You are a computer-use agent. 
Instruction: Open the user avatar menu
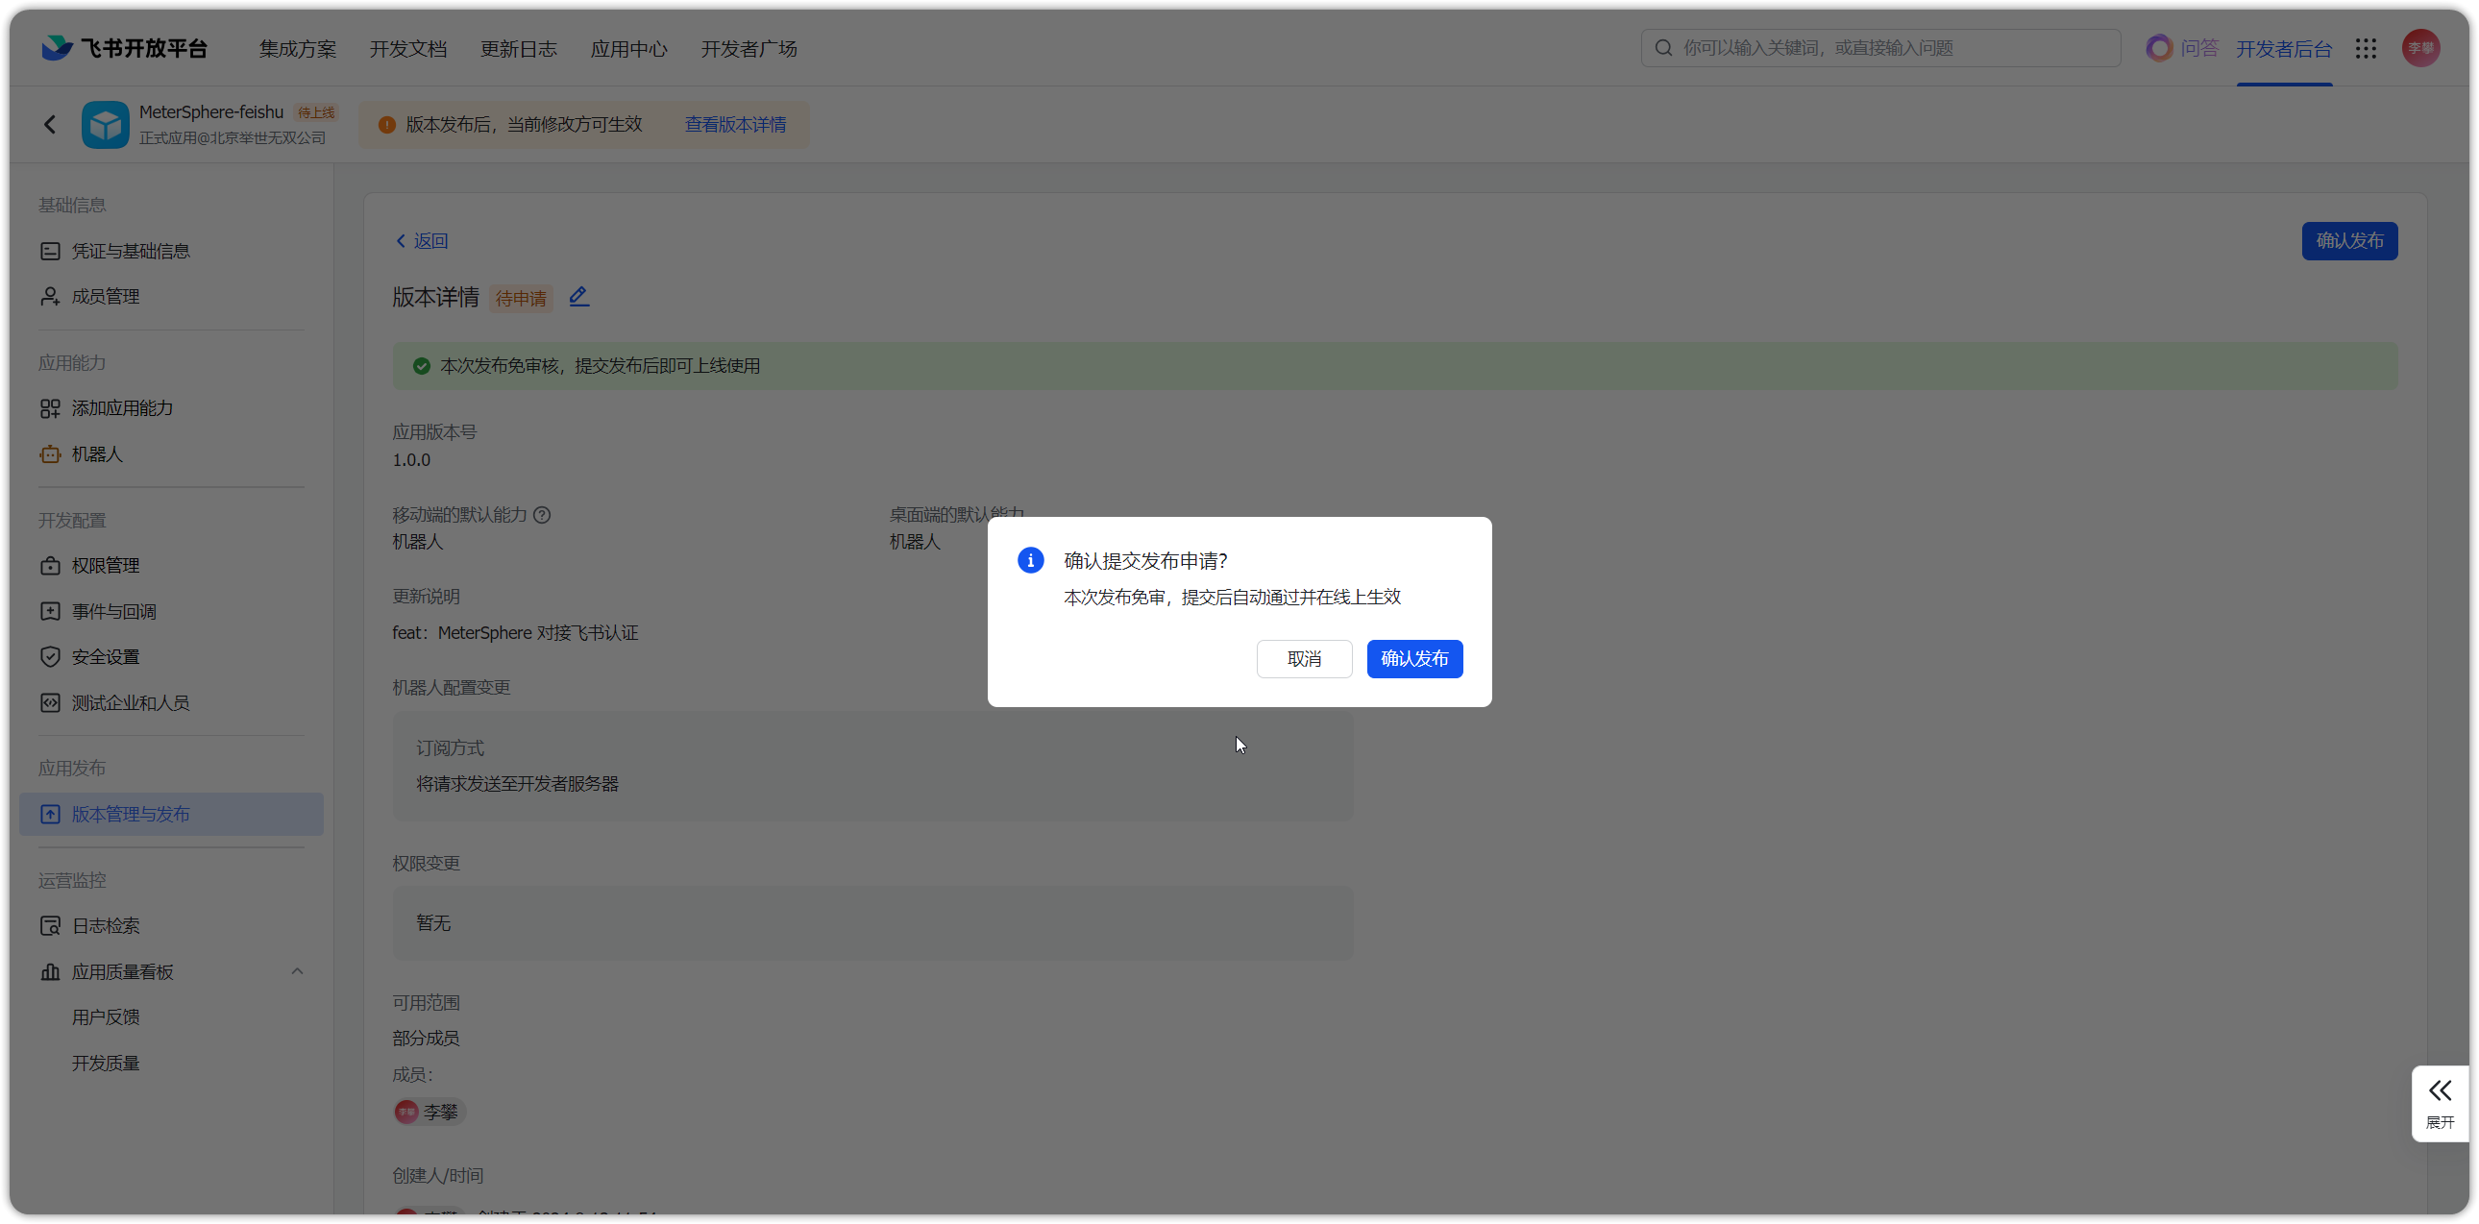point(2420,48)
